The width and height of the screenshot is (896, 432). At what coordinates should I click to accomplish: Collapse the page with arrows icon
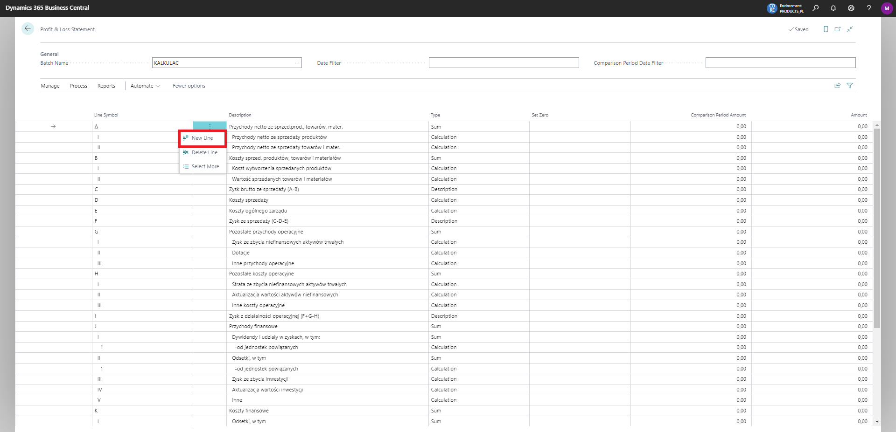tap(850, 29)
